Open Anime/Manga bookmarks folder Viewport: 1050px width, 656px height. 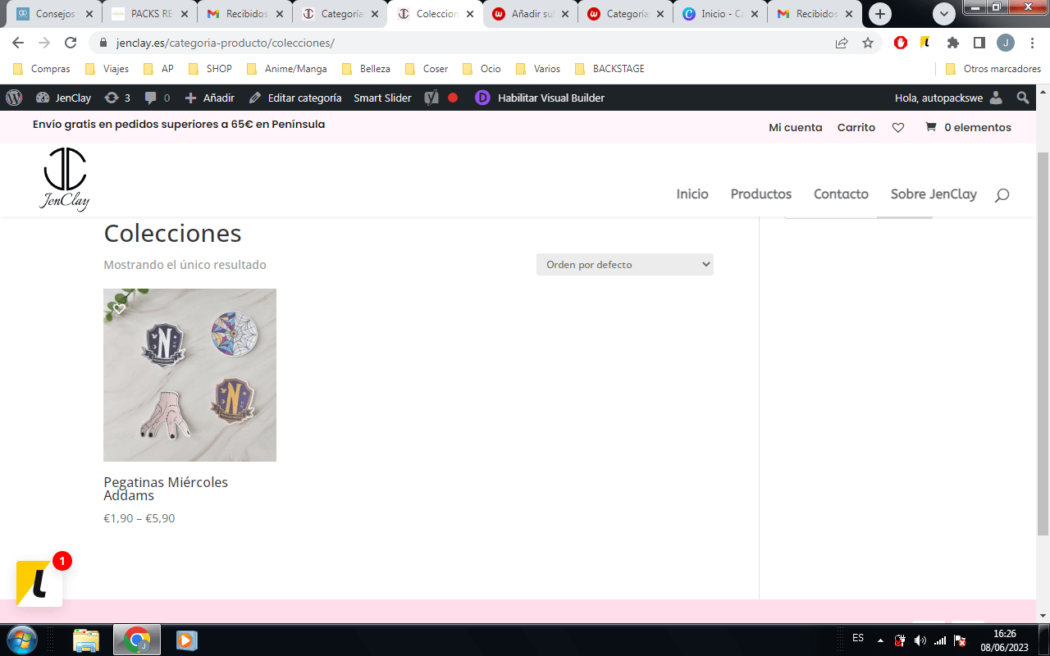coord(287,69)
